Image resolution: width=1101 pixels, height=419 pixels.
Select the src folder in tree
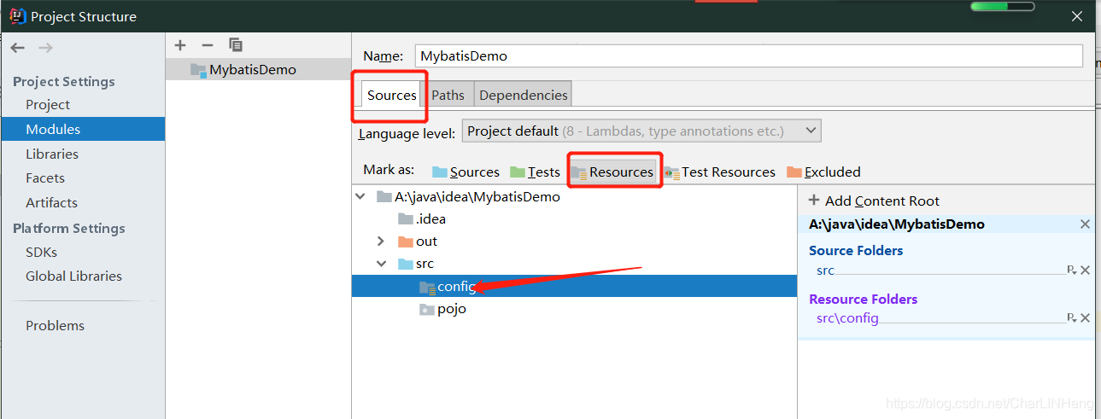(x=416, y=264)
